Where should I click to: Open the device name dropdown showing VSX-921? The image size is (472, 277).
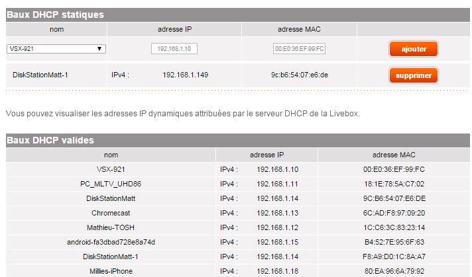click(56, 49)
